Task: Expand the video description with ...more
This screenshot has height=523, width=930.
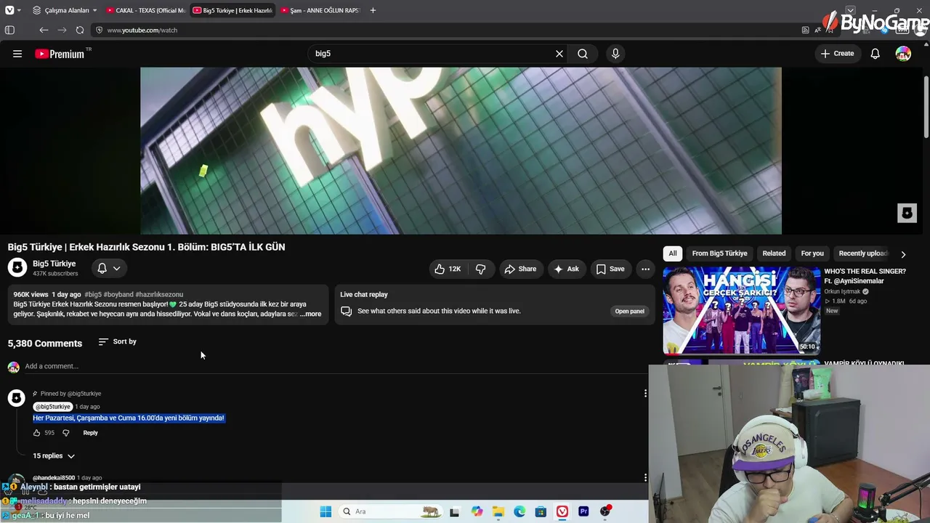Action: 311,314
